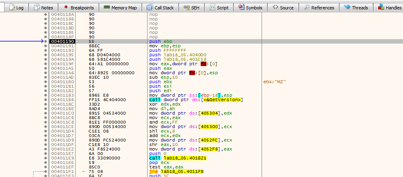
Task: Toggle breakpoint bullet at address 004011E9
Action: (x=45, y=158)
